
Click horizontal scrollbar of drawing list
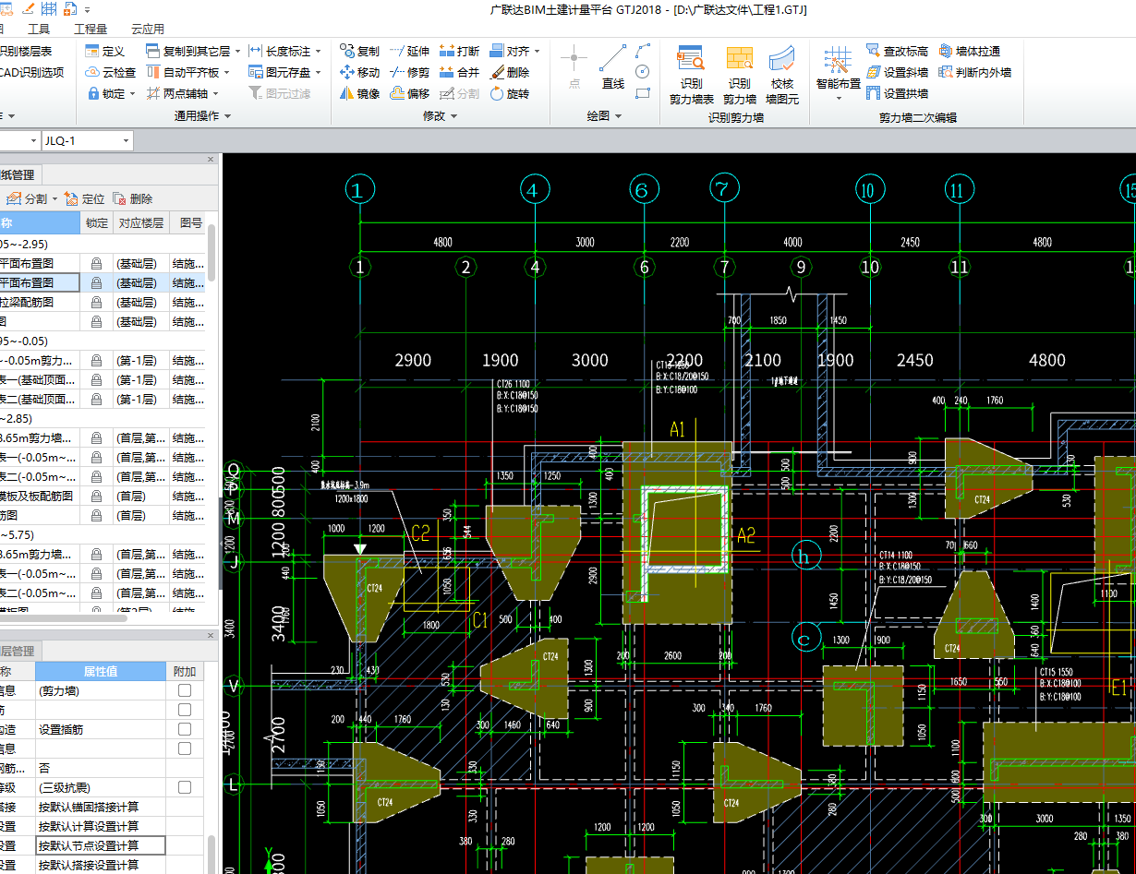coord(63,617)
